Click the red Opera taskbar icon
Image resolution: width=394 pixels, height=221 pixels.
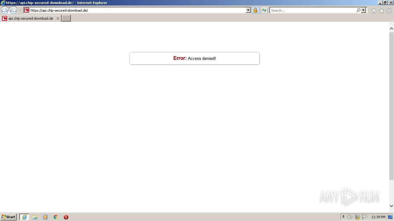click(x=66, y=217)
